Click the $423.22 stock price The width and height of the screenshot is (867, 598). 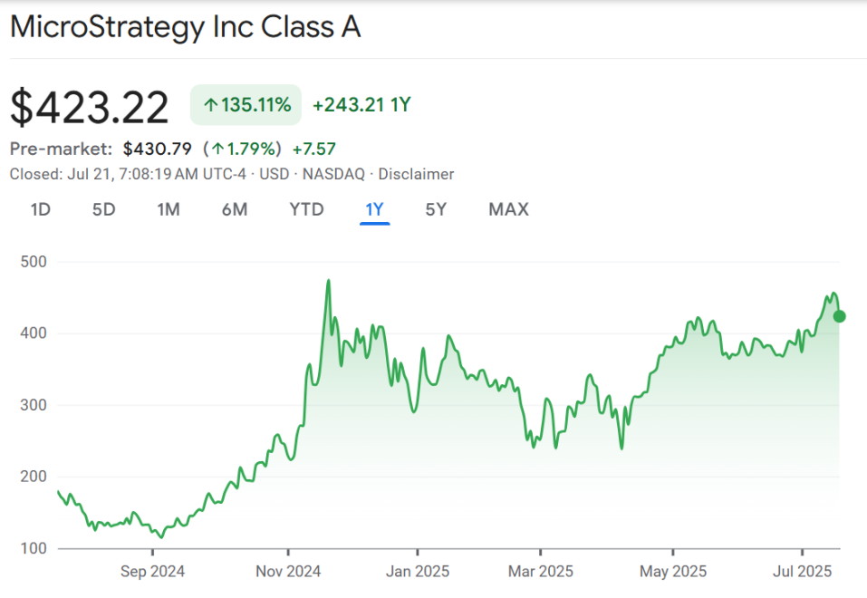(90, 106)
